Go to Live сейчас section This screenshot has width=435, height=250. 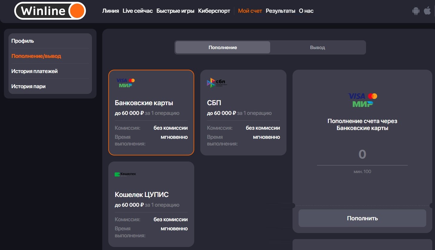[138, 11]
